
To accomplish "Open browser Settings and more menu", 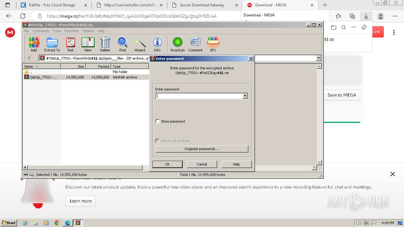I will tap(395, 16).
